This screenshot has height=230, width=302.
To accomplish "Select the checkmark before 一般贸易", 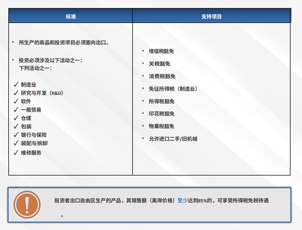I will click(16, 110).
